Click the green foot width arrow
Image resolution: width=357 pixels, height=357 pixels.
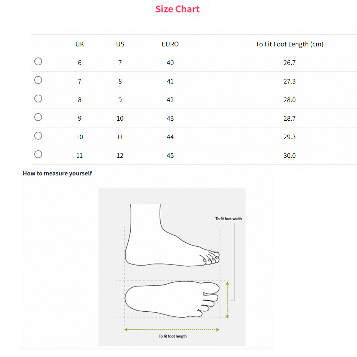click(228, 300)
